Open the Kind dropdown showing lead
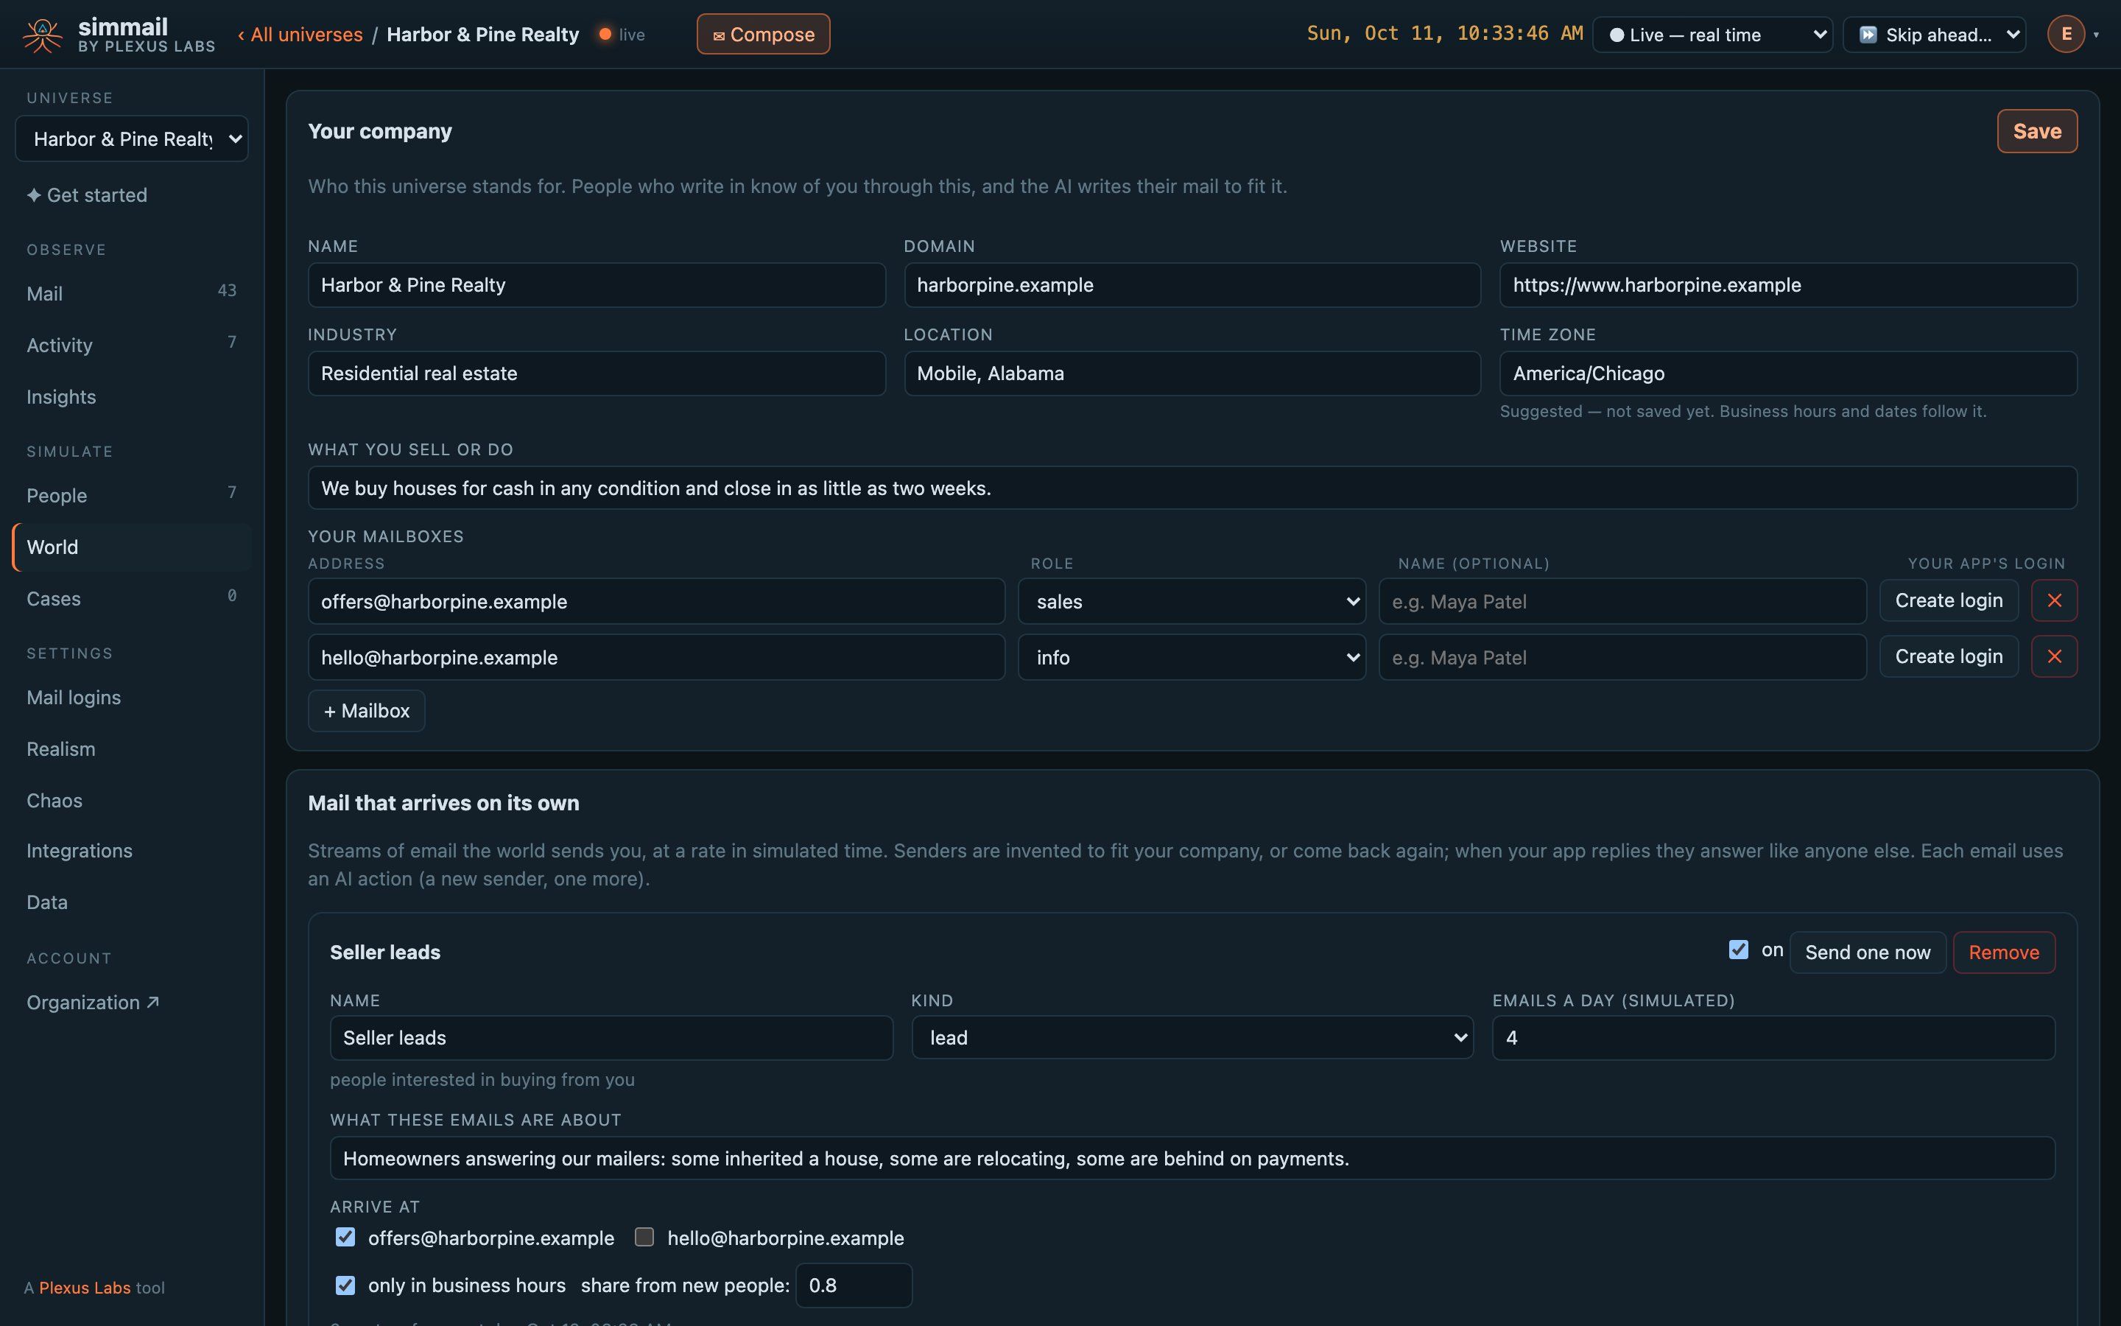The width and height of the screenshot is (2121, 1326). pyautogui.click(x=1192, y=1039)
